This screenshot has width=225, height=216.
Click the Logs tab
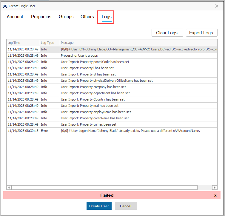(x=107, y=17)
